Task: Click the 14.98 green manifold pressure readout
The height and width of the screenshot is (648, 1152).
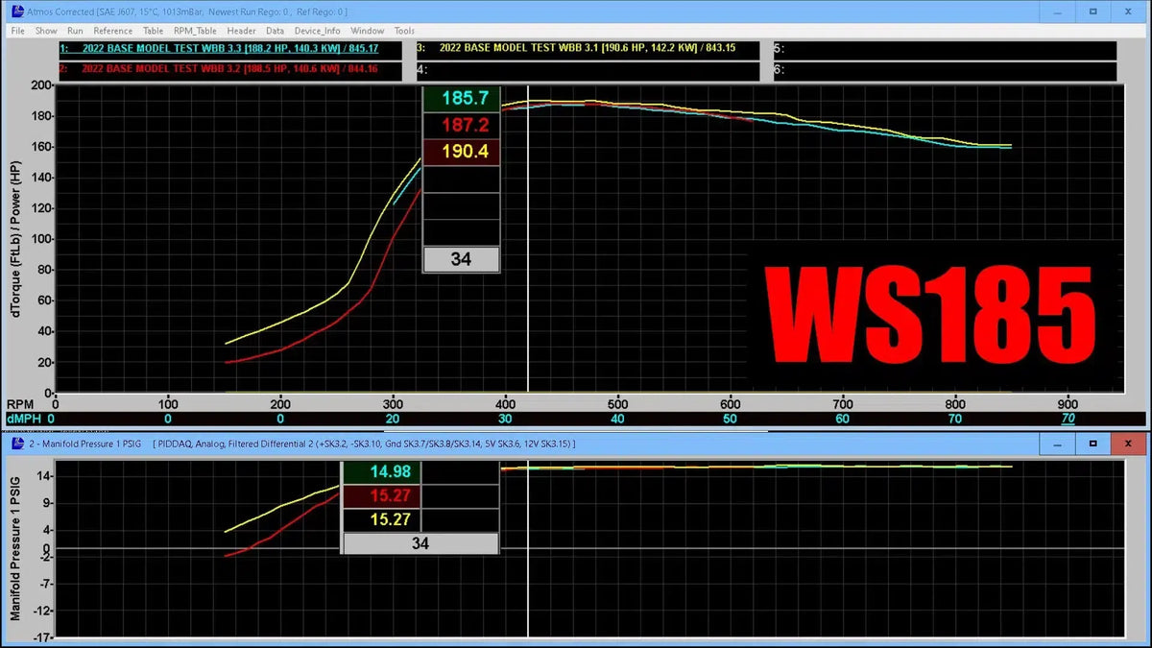Action: coord(382,470)
